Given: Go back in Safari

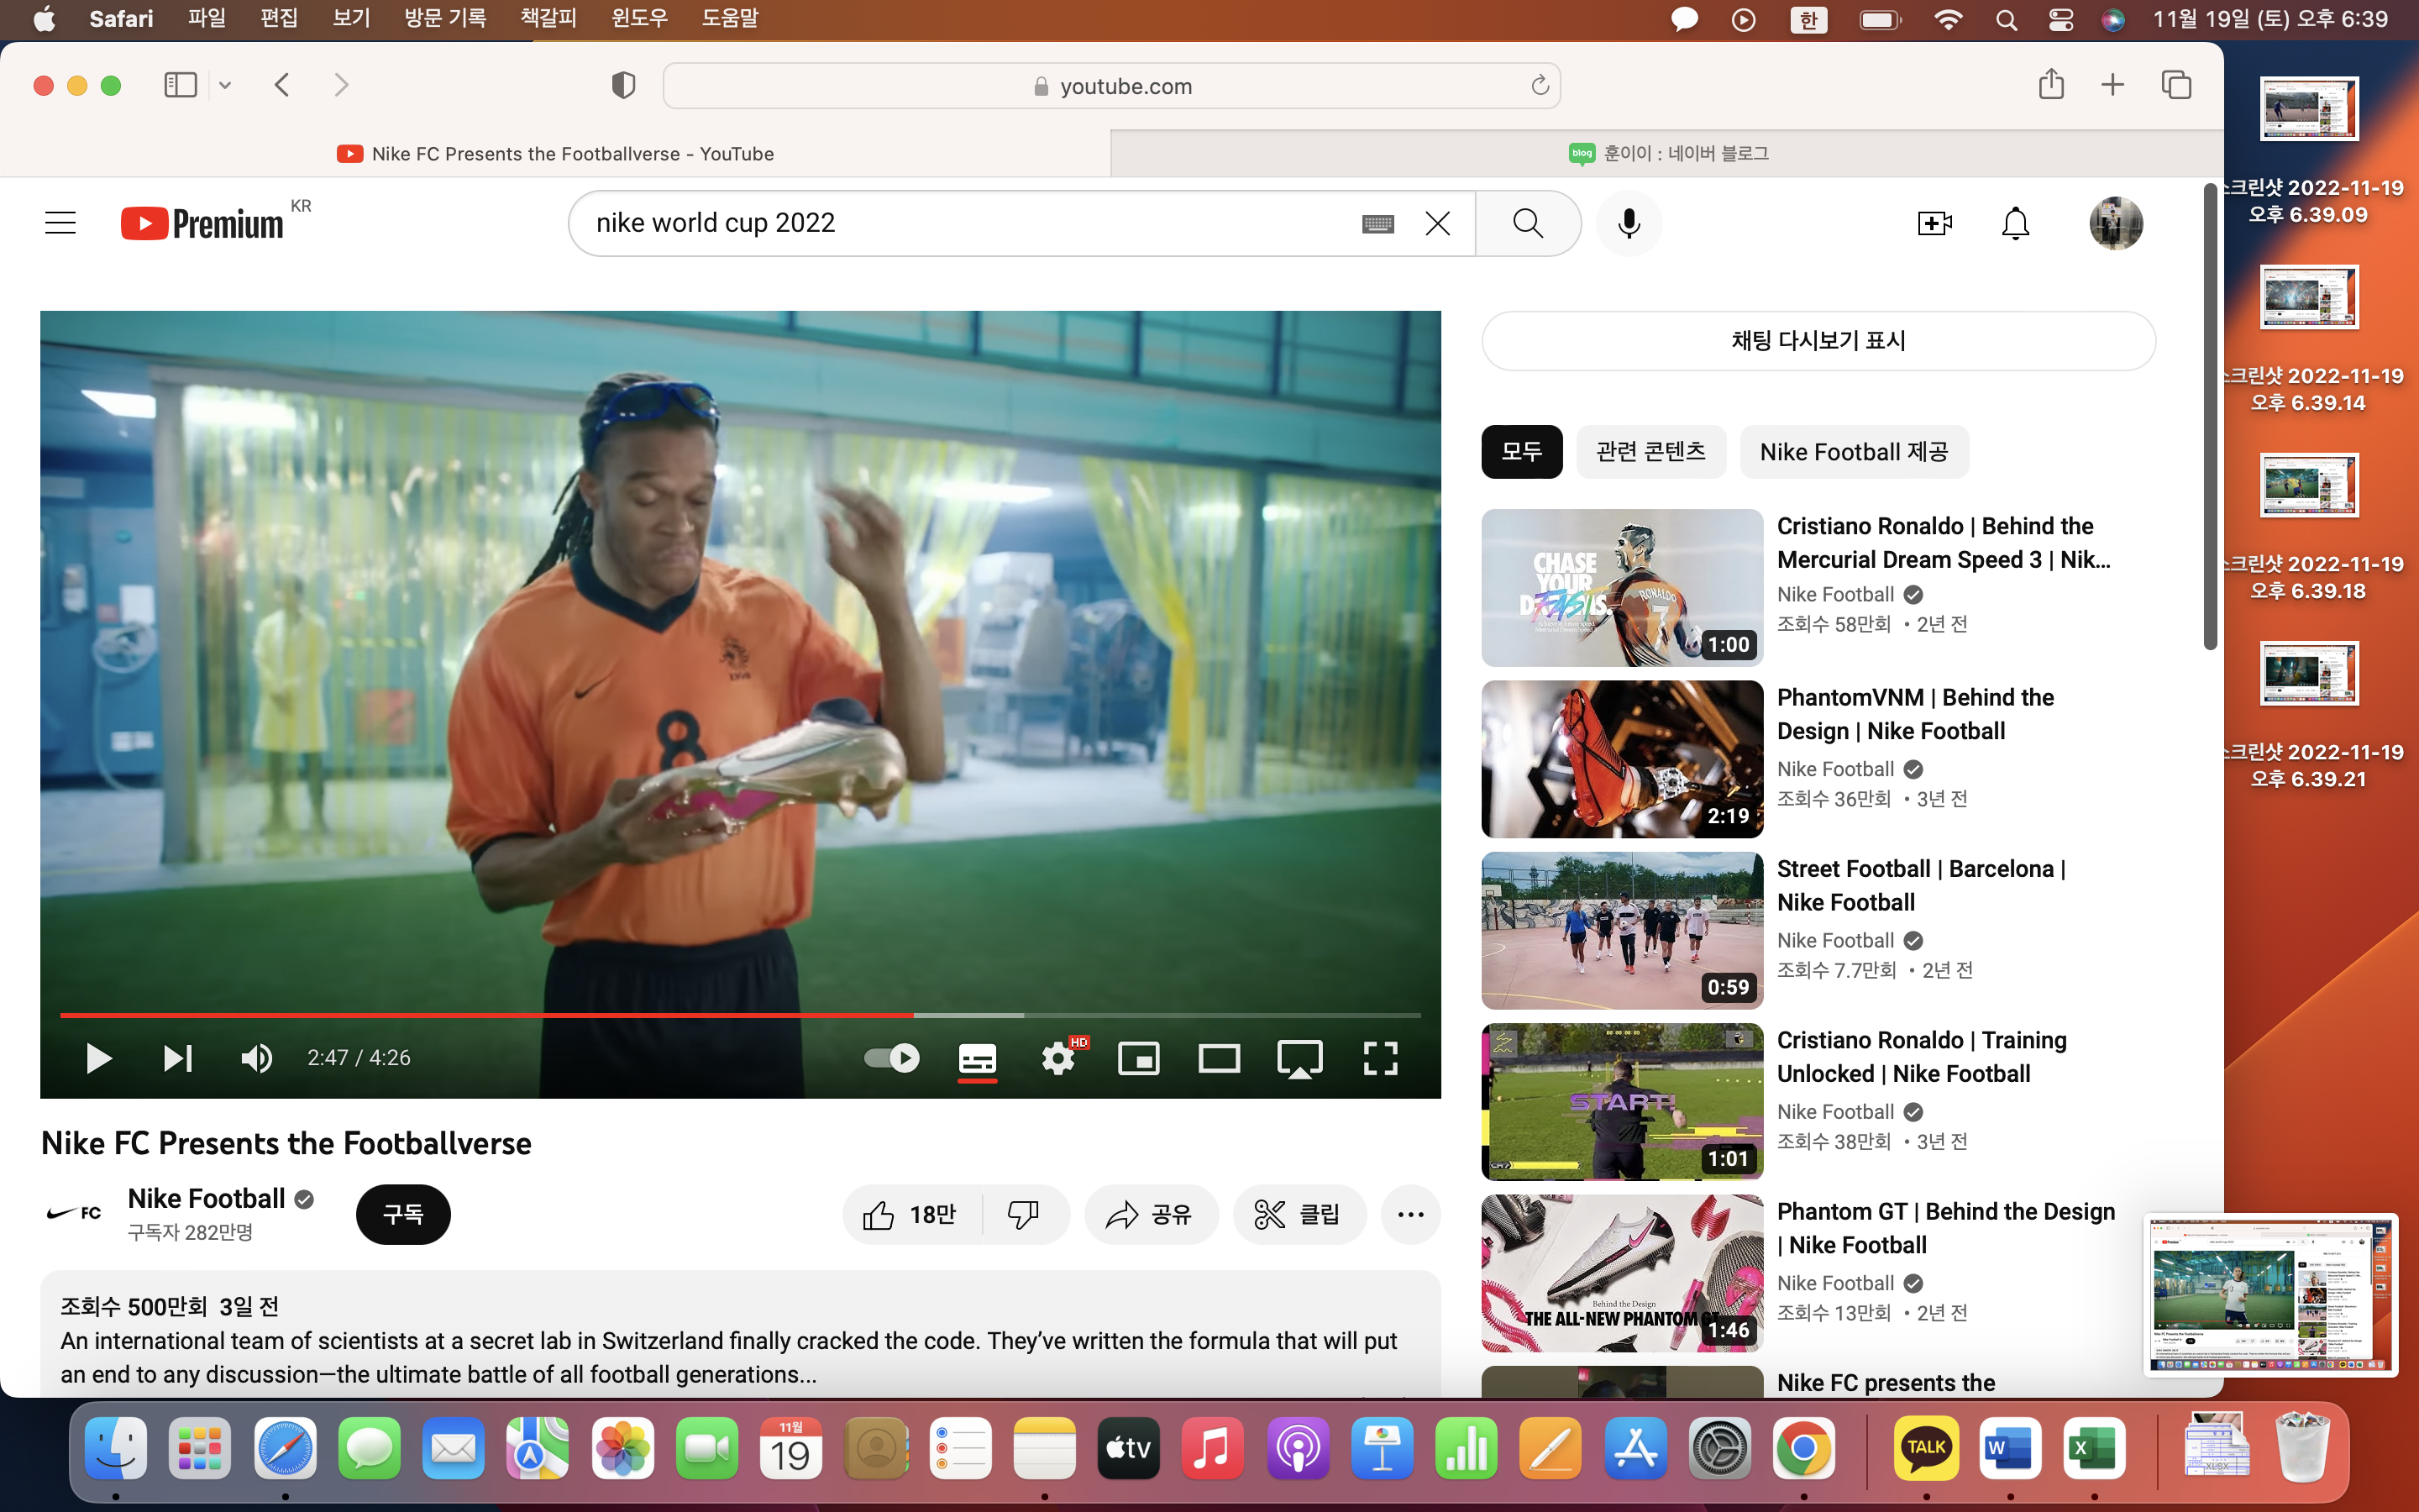Looking at the screenshot, I should [282, 85].
